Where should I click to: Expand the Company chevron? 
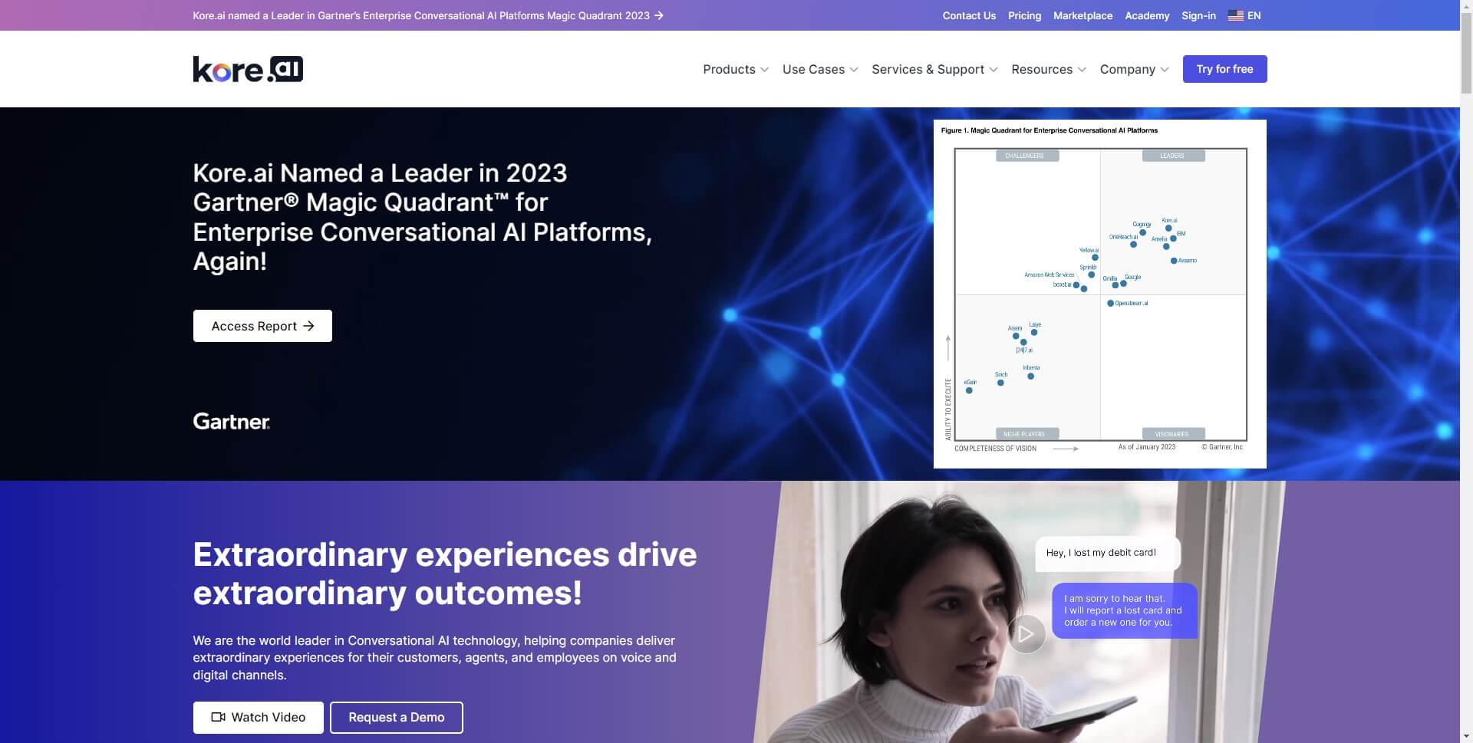click(x=1165, y=70)
